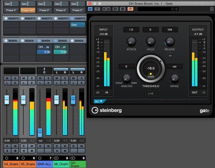215x168 pixels.
Task: Toggle Listen L on OH Snare channel
Action: pyautogui.click(x=73, y=83)
